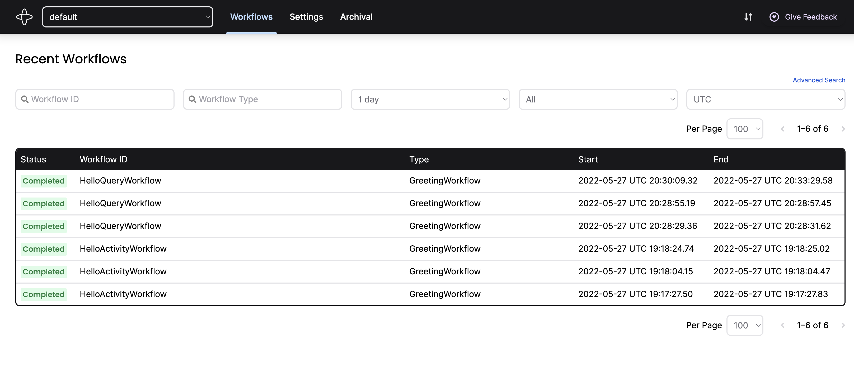
Task: Click the date-time format toggle icon
Action: [748, 17]
